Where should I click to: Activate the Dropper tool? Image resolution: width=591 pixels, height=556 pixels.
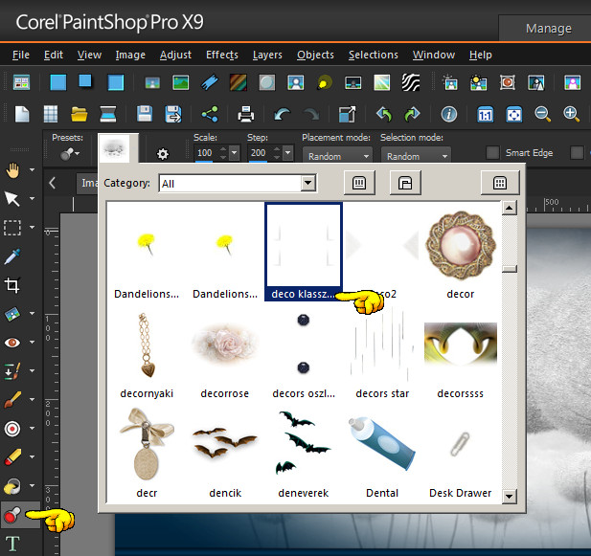coord(12,256)
